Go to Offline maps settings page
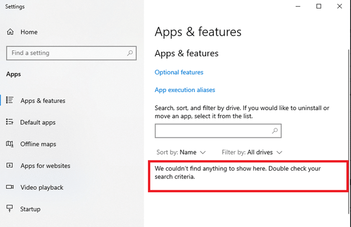Image resolution: width=351 pixels, height=227 pixels. pos(38,144)
